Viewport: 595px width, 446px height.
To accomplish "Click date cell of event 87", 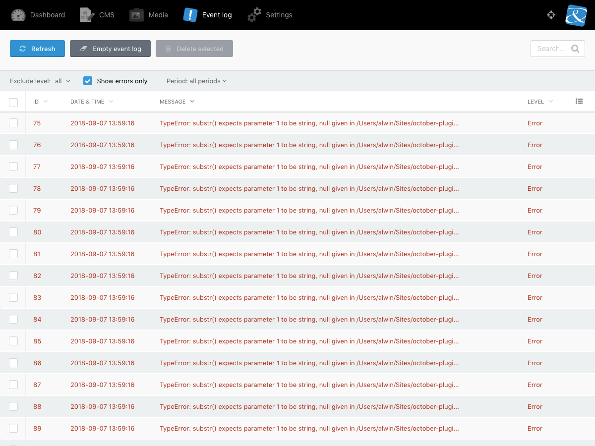I will pos(103,385).
